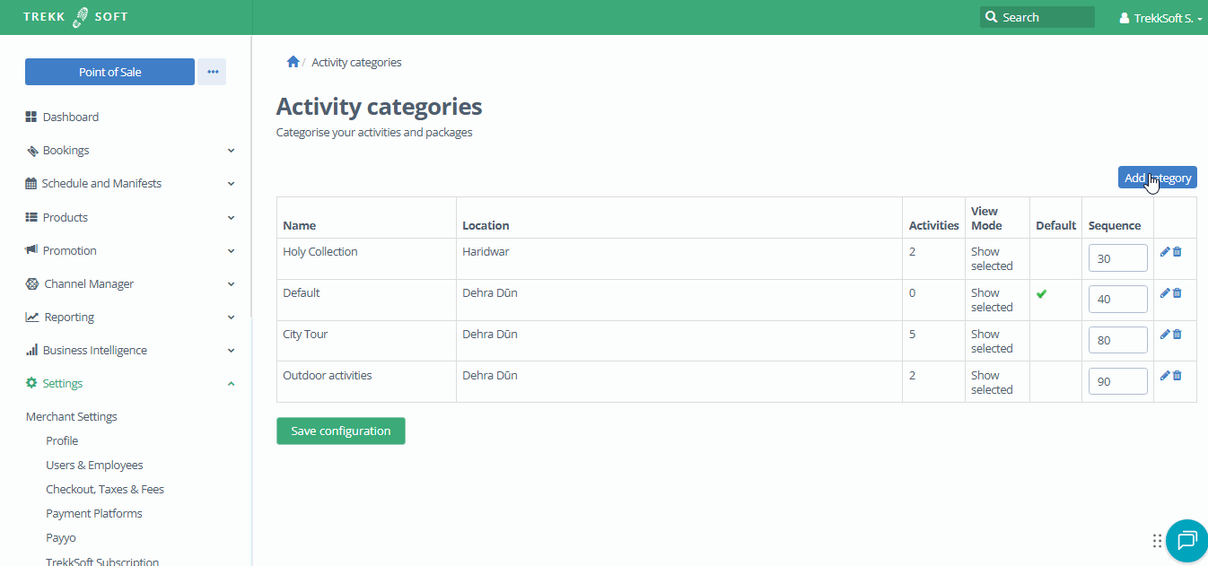Viewport: 1208px width, 566px height.
Task: Expand the Products menu
Action: click(x=64, y=217)
